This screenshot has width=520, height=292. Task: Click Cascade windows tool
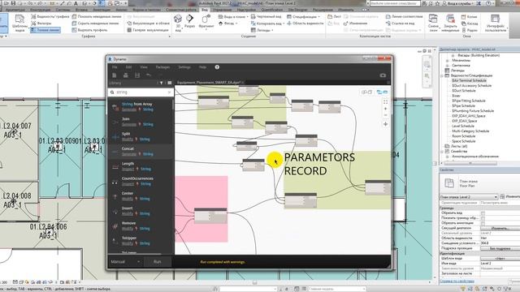pos(470,24)
